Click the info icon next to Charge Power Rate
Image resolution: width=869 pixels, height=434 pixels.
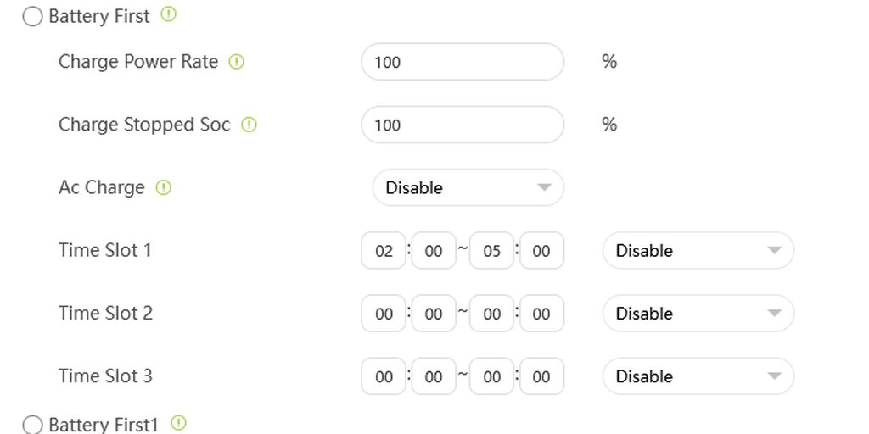tap(237, 62)
